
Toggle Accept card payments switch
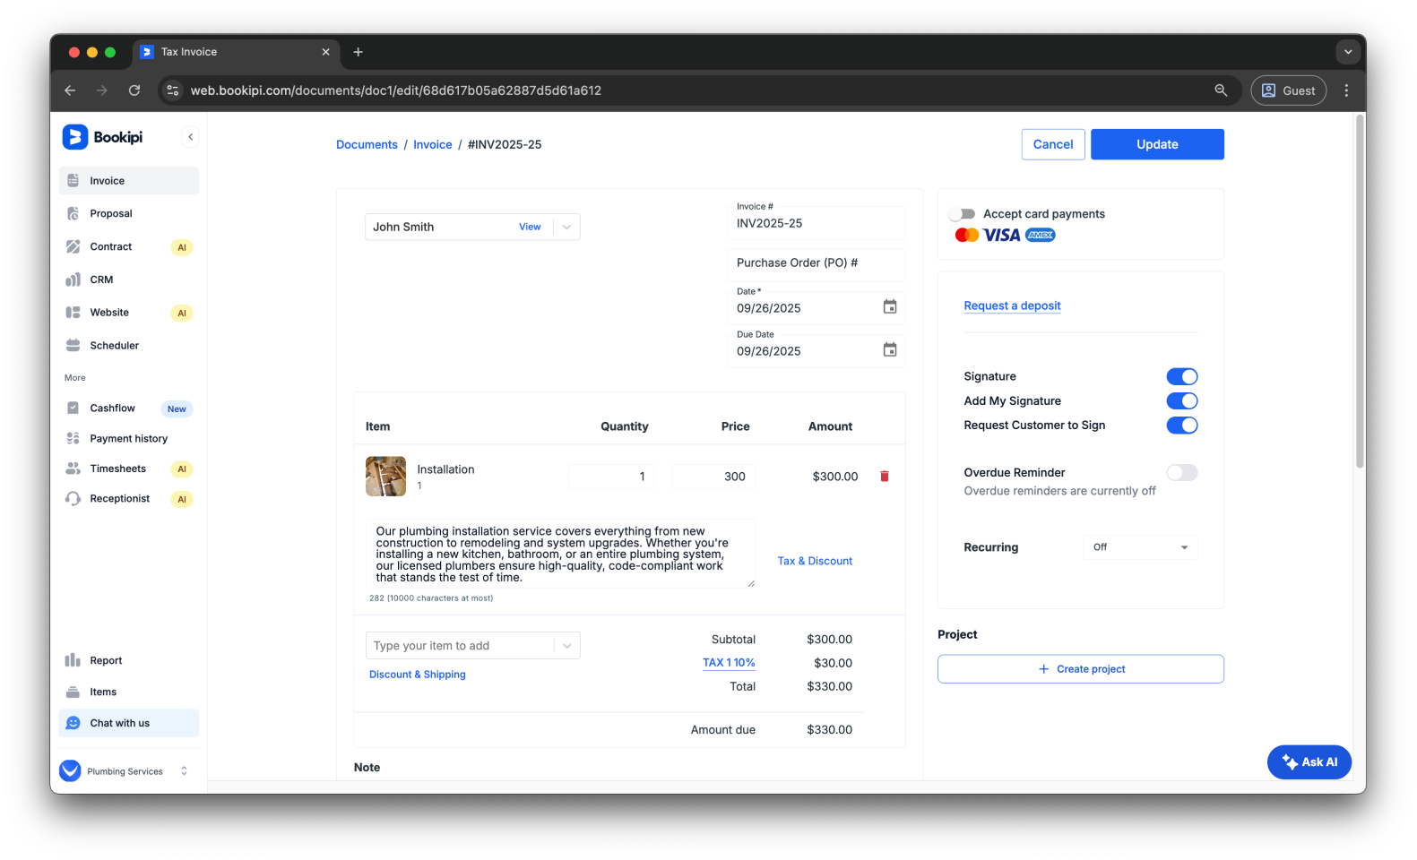click(x=962, y=214)
